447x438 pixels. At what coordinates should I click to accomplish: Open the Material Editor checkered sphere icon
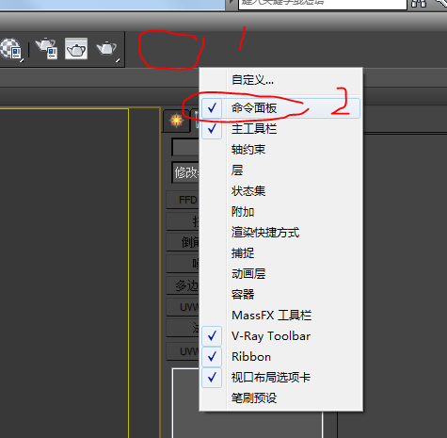point(11,49)
